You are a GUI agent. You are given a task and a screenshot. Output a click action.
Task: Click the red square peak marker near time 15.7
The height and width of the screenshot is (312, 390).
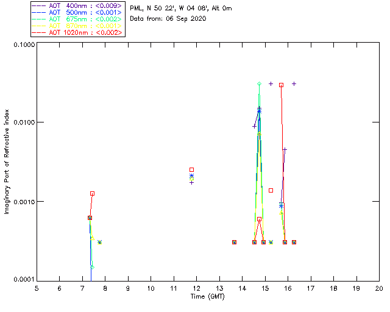tap(281, 85)
